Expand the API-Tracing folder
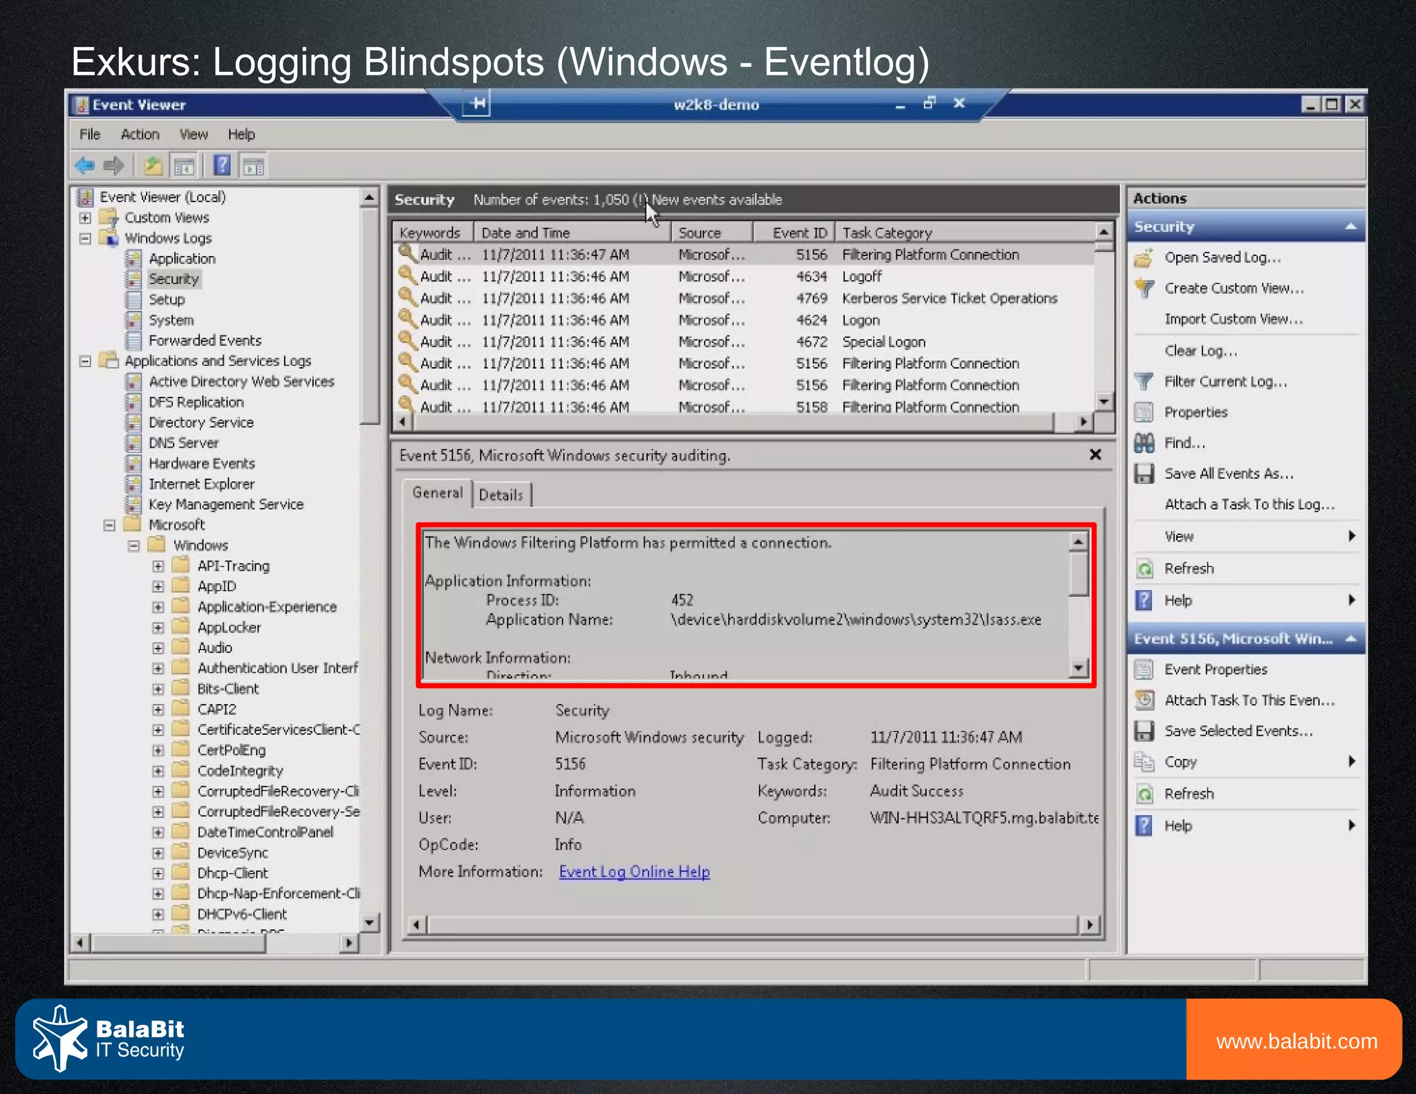This screenshot has width=1416, height=1094. coord(158,566)
